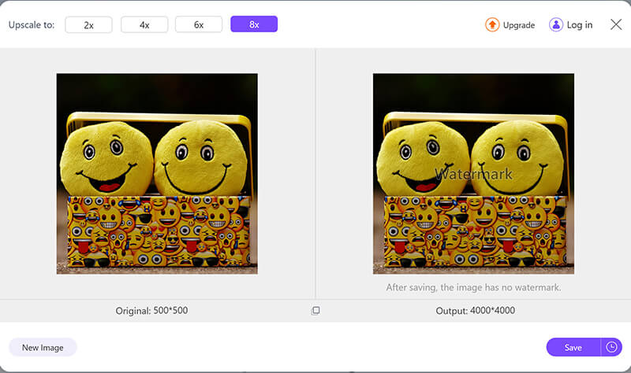The image size is (631, 373).
Task: Click the purple user profile icon
Action: pos(556,24)
